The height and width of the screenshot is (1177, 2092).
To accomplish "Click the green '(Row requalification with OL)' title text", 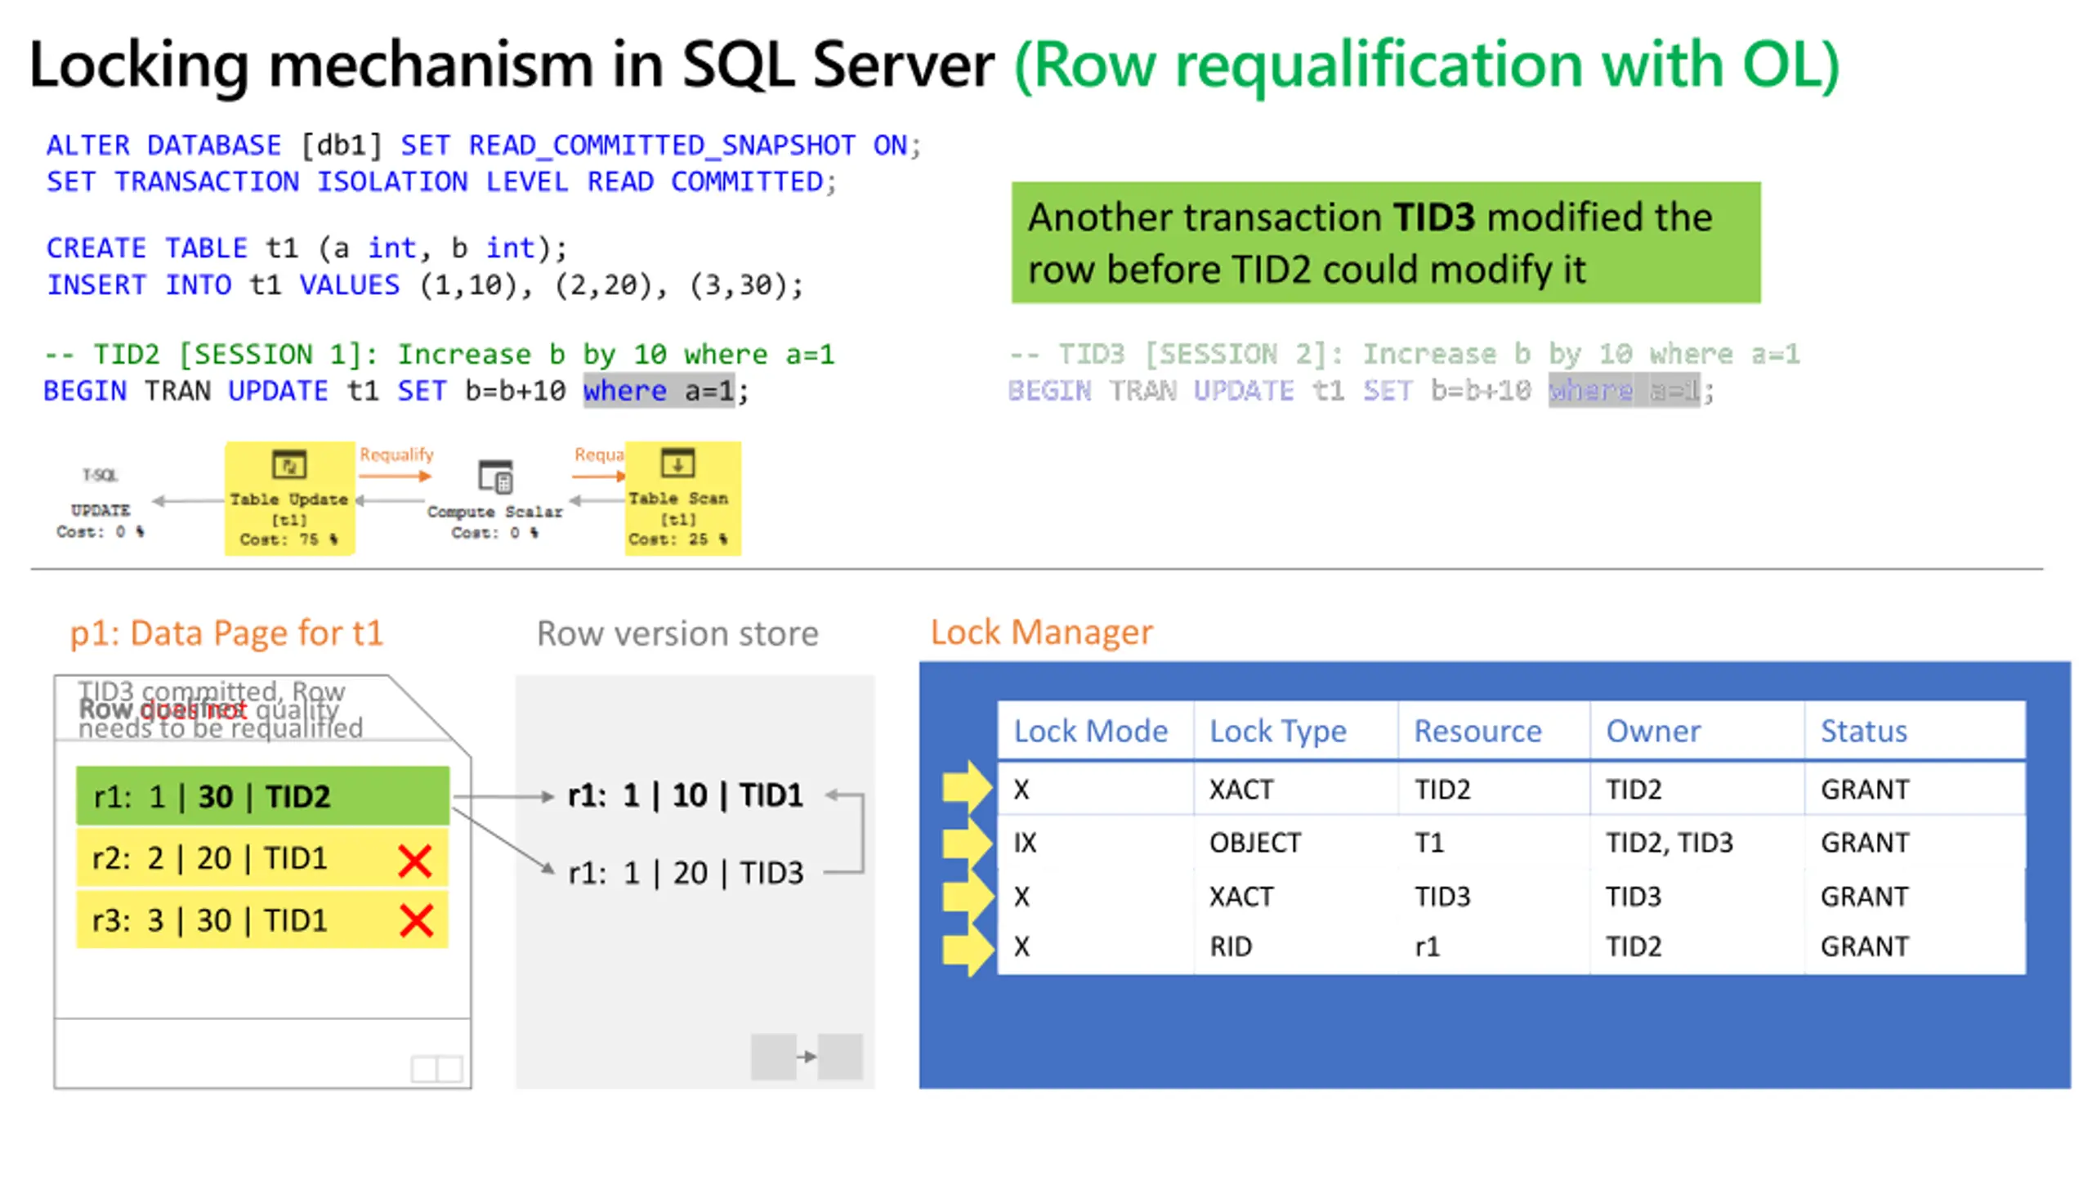I will click(x=1426, y=65).
